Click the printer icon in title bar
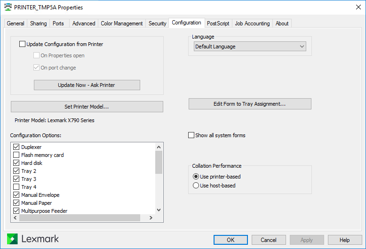Screen dimensions: 366x249 pyautogui.click(x=8, y=8)
